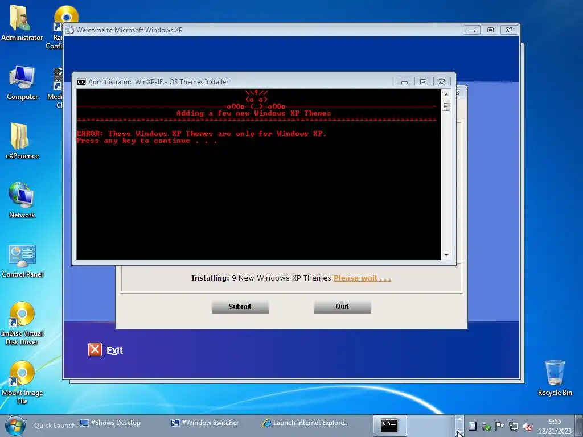
Task: Click the first system tray icon
Action: point(472,426)
